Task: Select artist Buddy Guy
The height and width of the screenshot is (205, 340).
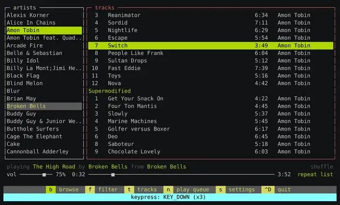Action: 44,114
